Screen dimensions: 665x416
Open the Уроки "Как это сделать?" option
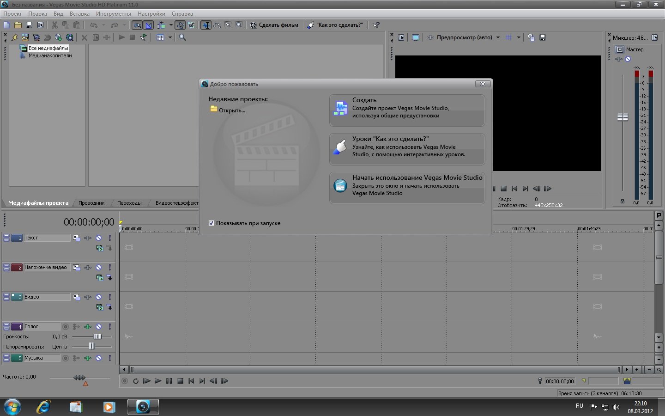(x=407, y=149)
